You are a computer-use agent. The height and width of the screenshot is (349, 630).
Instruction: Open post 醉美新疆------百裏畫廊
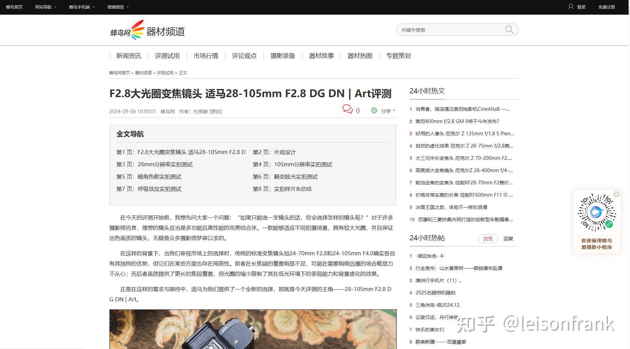coord(441,342)
